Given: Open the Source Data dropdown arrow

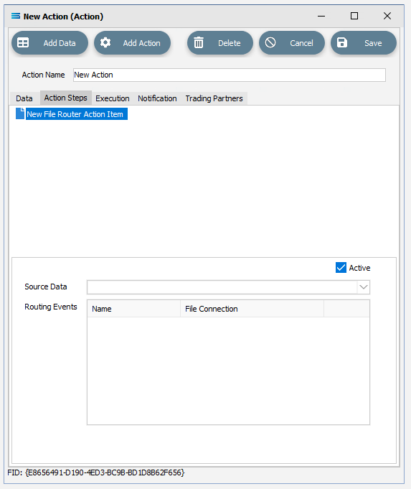Looking at the screenshot, I should click(364, 287).
